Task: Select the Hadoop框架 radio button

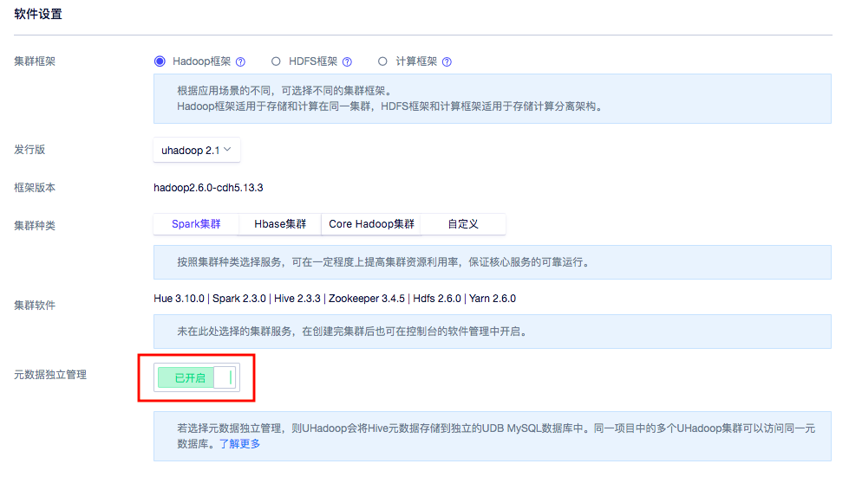Action: 160,61
